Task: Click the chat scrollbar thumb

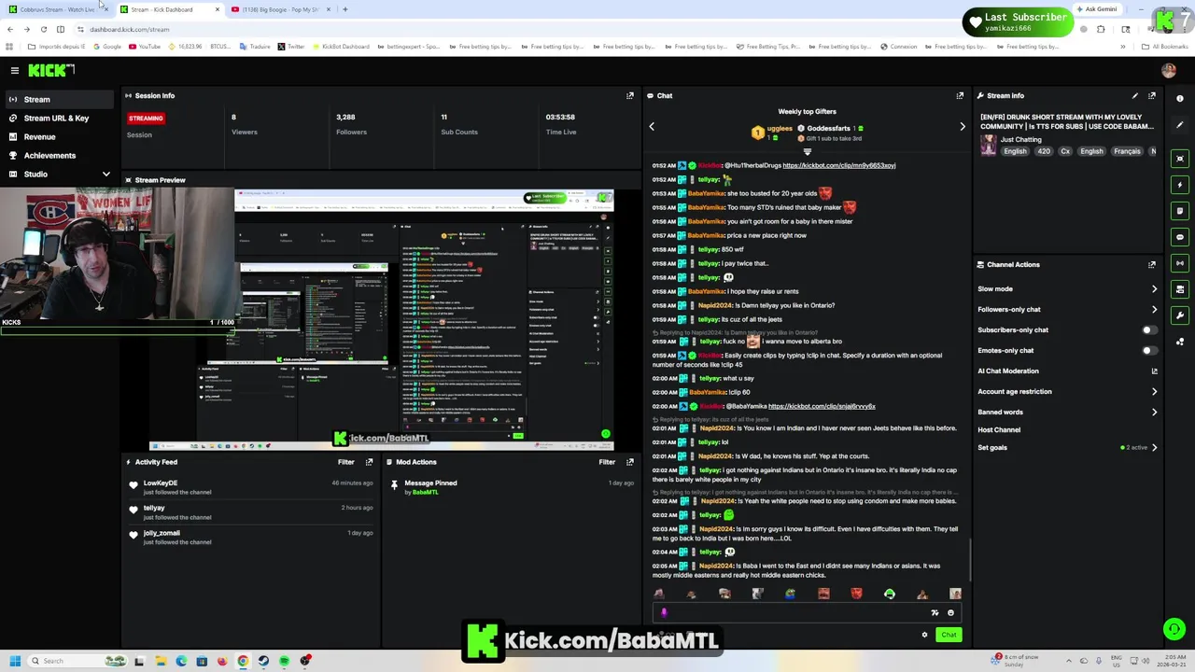Action: coord(971,560)
